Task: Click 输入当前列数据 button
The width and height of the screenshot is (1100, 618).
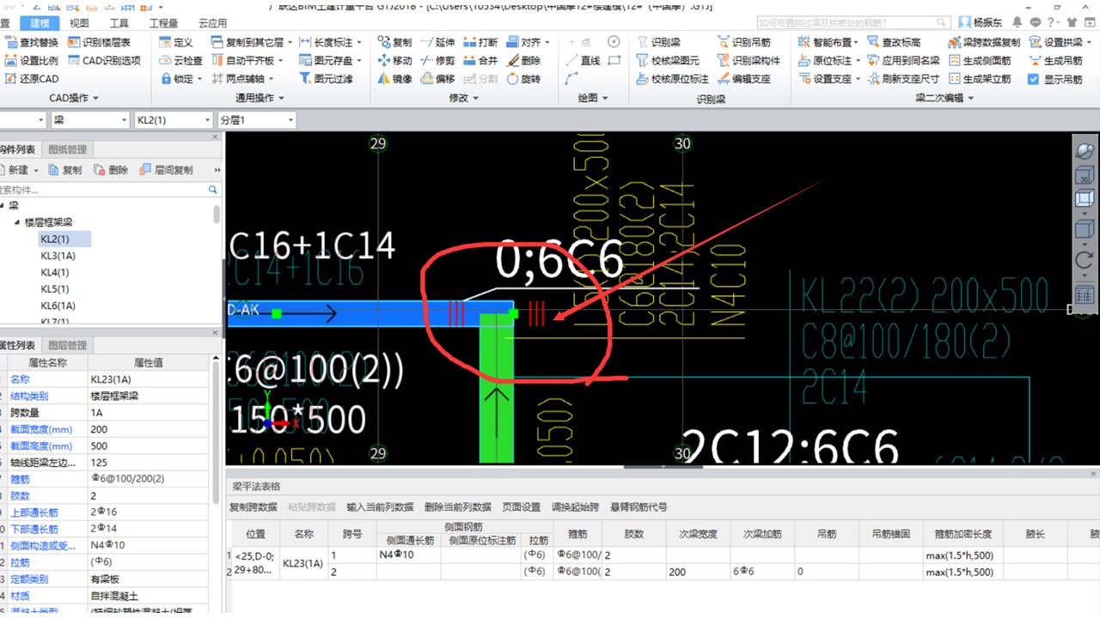Action: (x=380, y=507)
